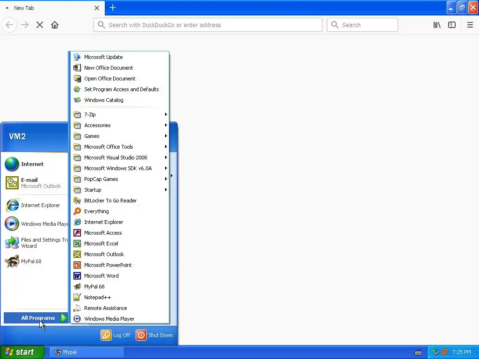This screenshot has width=479, height=359.
Task: Open pinned E-mail Microsoft Outlook item
Action: (x=36, y=183)
